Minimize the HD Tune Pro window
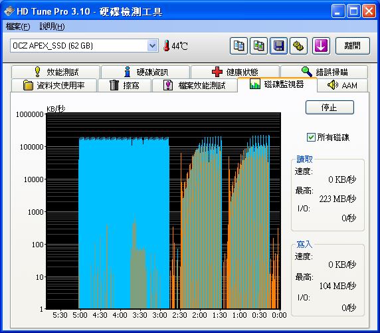Viewport: 380px width, 333px height. 338,11
